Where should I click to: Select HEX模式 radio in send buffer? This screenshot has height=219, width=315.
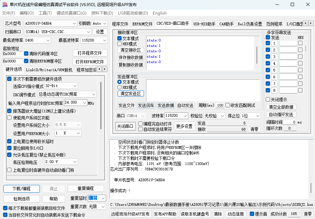click(x=120, y=87)
